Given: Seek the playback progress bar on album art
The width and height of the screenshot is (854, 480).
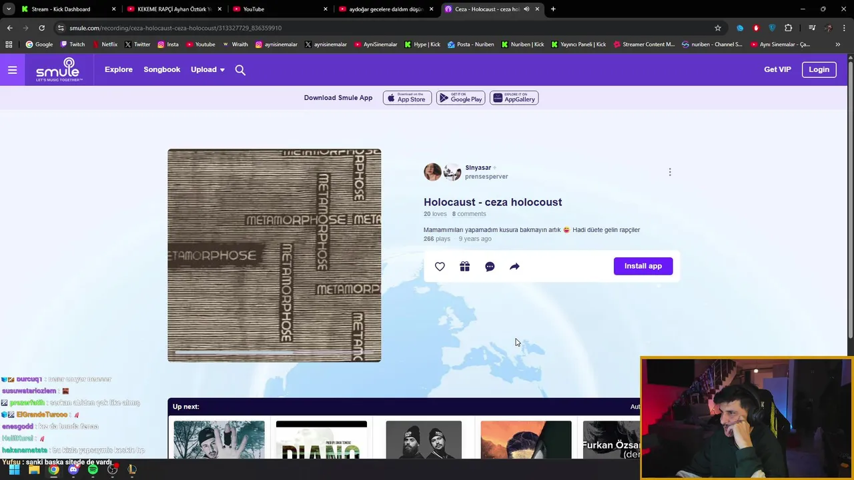Looking at the screenshot, I should 274,353.
